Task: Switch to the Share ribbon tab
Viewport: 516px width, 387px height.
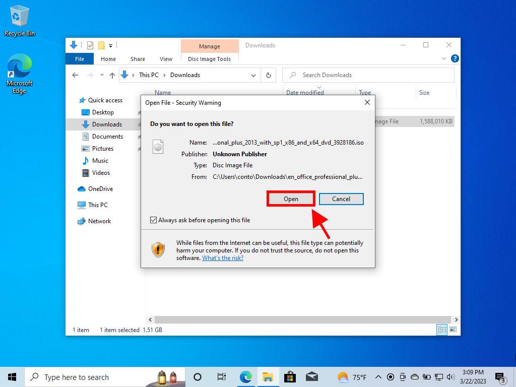Action: click(x=138, y=59)
